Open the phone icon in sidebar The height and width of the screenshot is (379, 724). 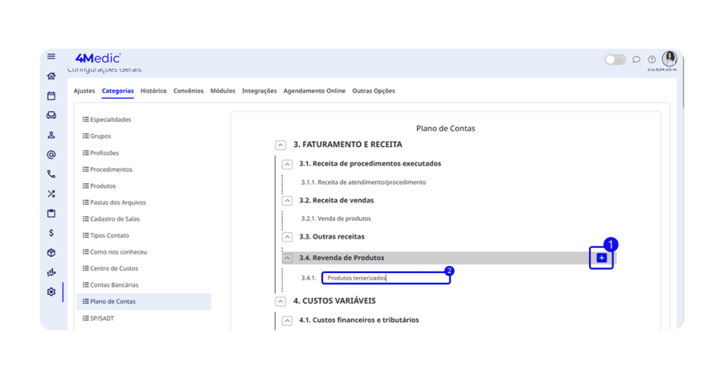51,174
